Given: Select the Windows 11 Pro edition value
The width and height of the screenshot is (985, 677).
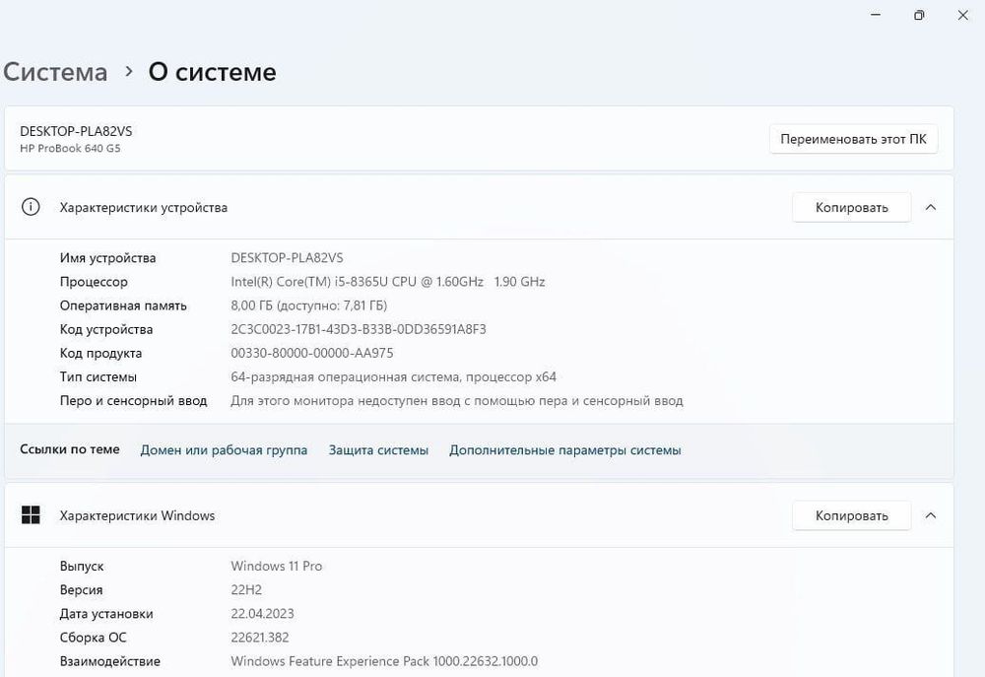Looking at the screenshot, I should click(x=277, y=566).
